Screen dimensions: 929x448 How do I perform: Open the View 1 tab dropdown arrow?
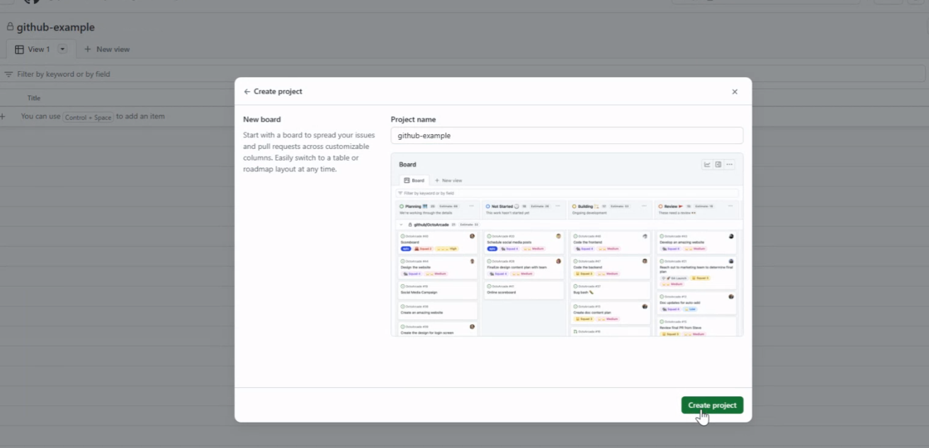[62, 49]
